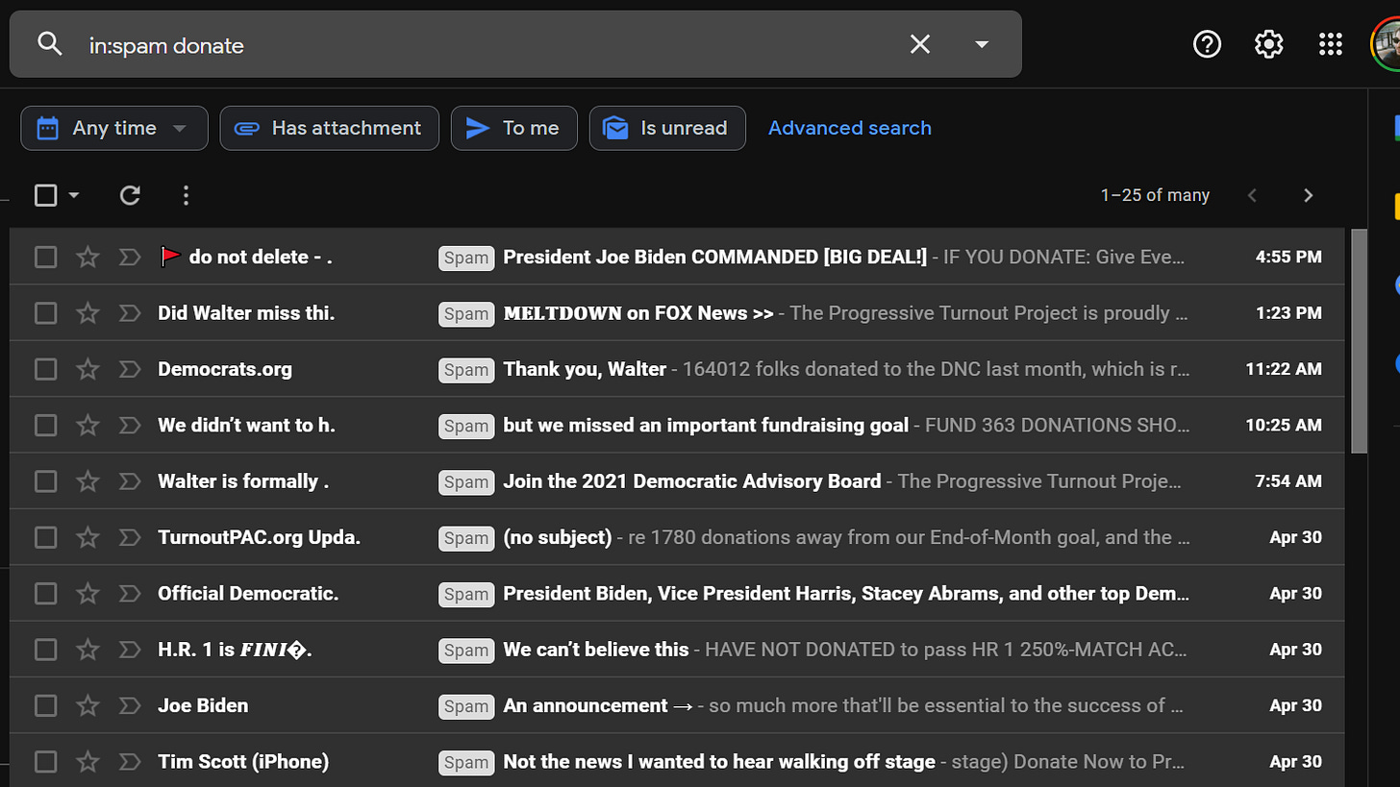Select 'Official Democratic.' email checkbox
Viewport: 1400px width, 787px height.
pyautogui.click(x=45, y=593)
